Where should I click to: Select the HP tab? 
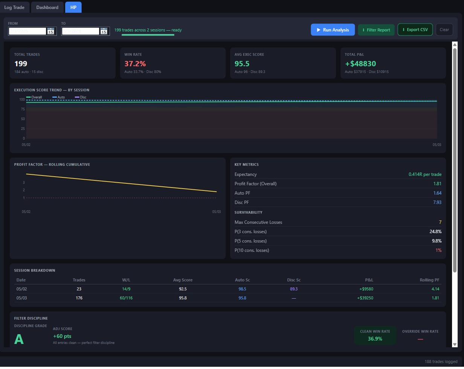(73, 7)
